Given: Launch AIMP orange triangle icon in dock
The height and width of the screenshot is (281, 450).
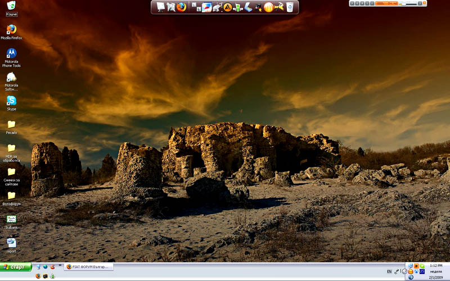Looking at the screenshot, I should coord(228,7).
